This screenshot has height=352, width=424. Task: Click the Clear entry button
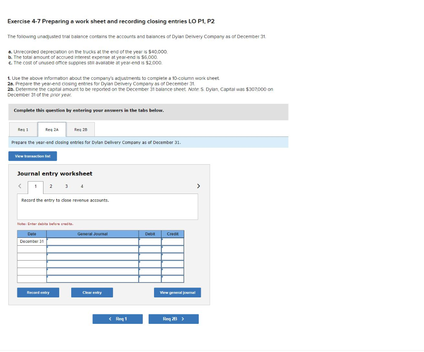(92, 292)
